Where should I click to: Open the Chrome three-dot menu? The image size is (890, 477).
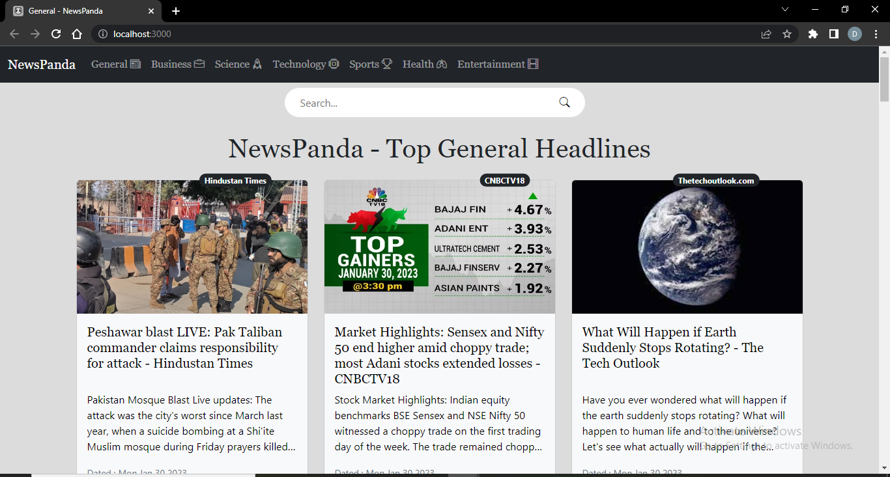[876, 34]
